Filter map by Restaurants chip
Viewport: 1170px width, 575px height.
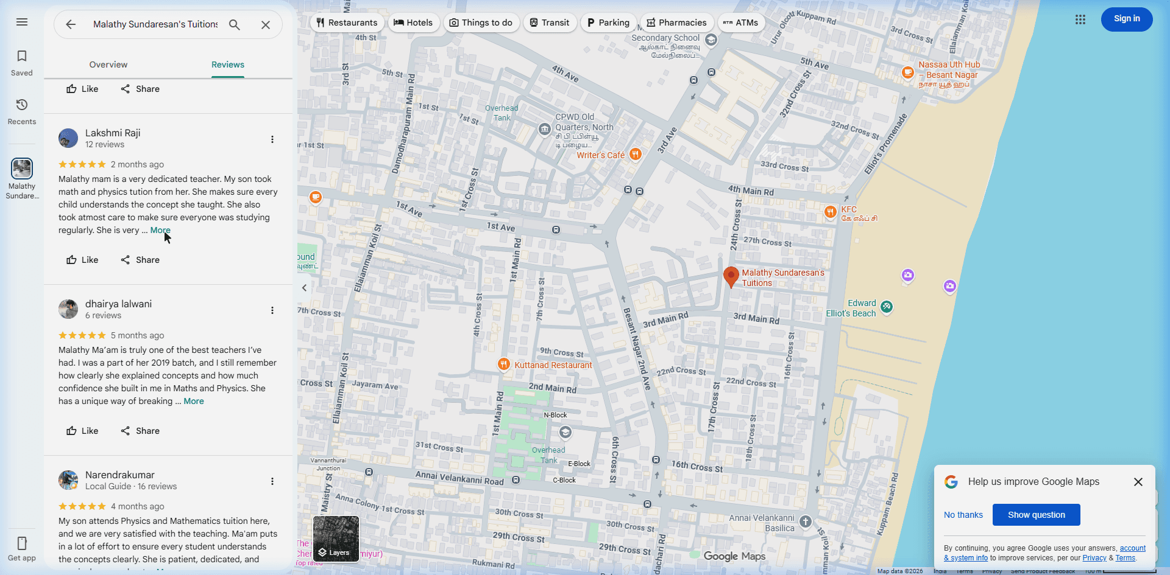coord(347,23)
